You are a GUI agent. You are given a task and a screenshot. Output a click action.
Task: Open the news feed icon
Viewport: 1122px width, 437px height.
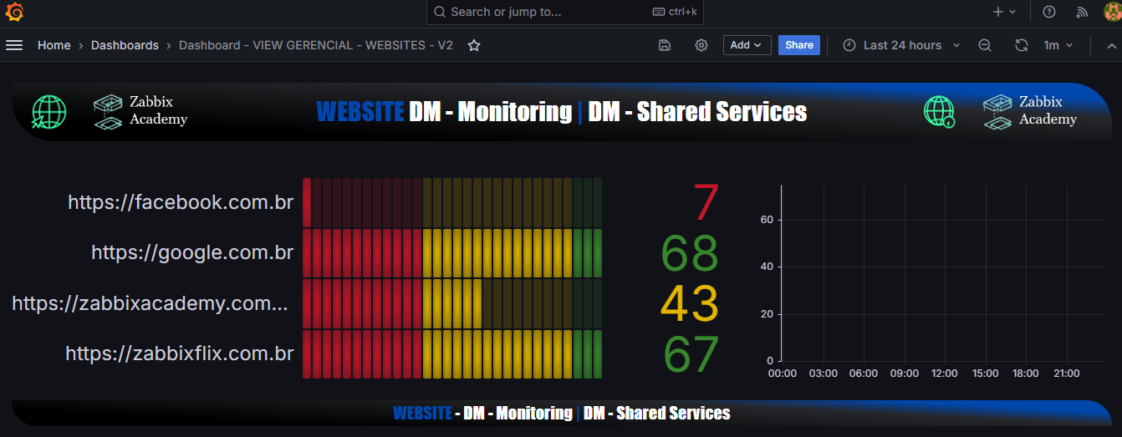(x=1082, y=12)
